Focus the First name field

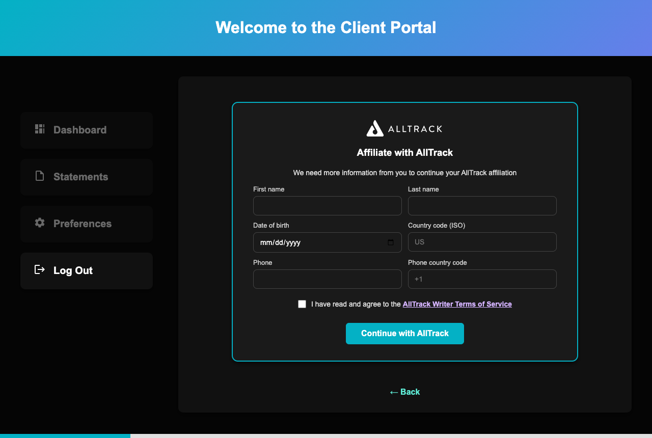(x=328, y=206)
